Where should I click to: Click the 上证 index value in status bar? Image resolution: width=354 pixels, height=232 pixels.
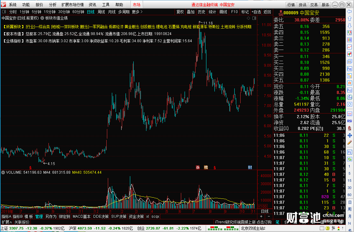pos(16,228)
